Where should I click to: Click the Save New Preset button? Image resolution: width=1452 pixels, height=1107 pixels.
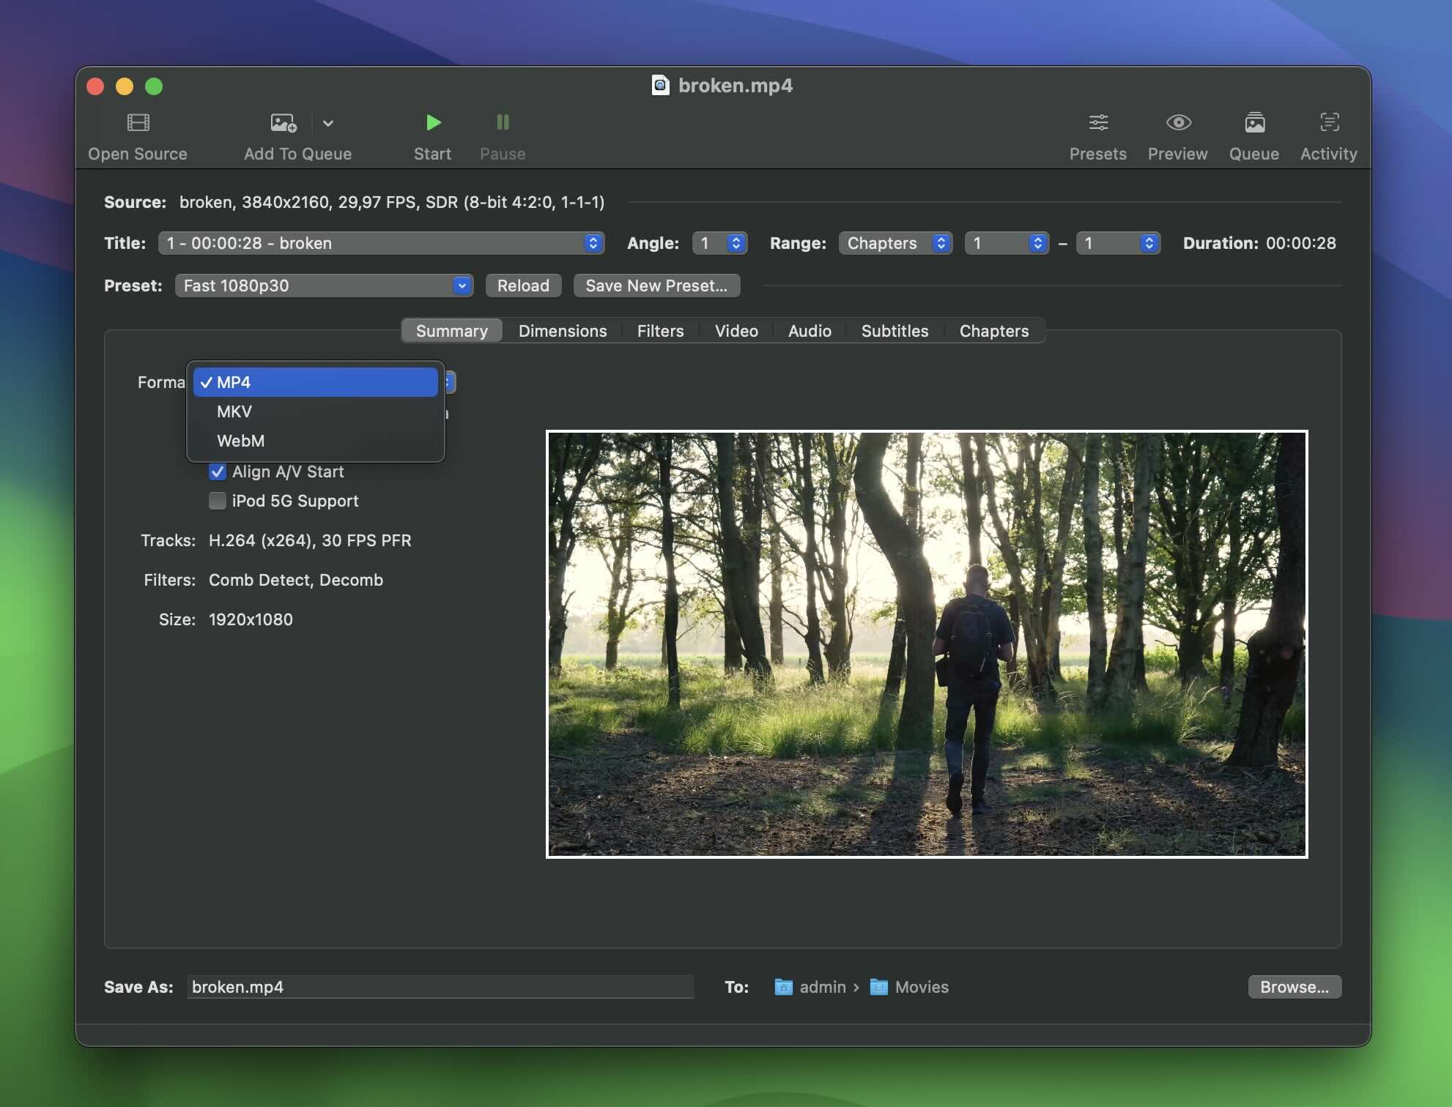[655, 285]
